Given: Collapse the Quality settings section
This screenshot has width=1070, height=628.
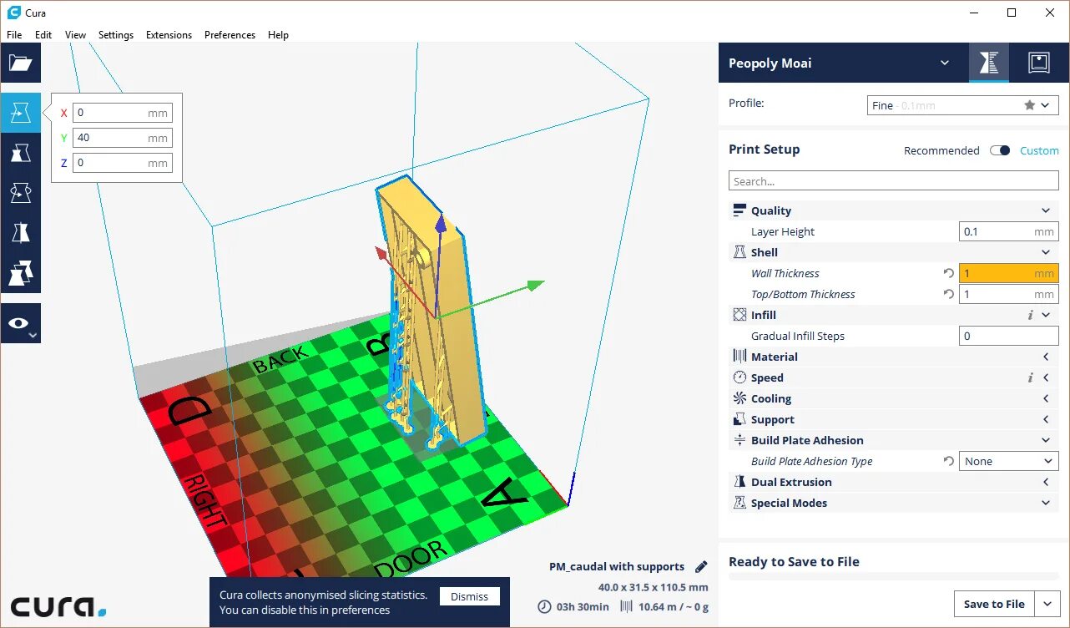Looking at the screenshot, I should tap(1044, 210).
